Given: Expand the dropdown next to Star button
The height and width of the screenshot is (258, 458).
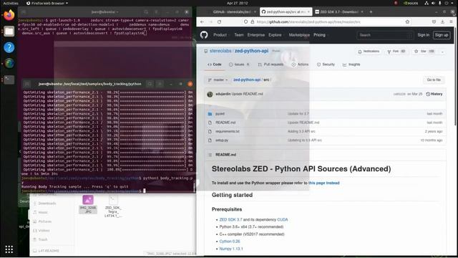Looking at the screenshot, I should [442, 52].
